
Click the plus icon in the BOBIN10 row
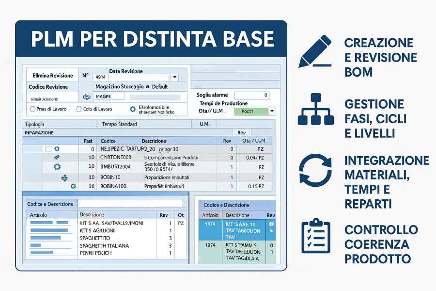[x=64, y=178]
